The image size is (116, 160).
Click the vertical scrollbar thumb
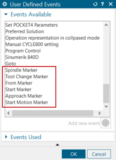[106, 94]
